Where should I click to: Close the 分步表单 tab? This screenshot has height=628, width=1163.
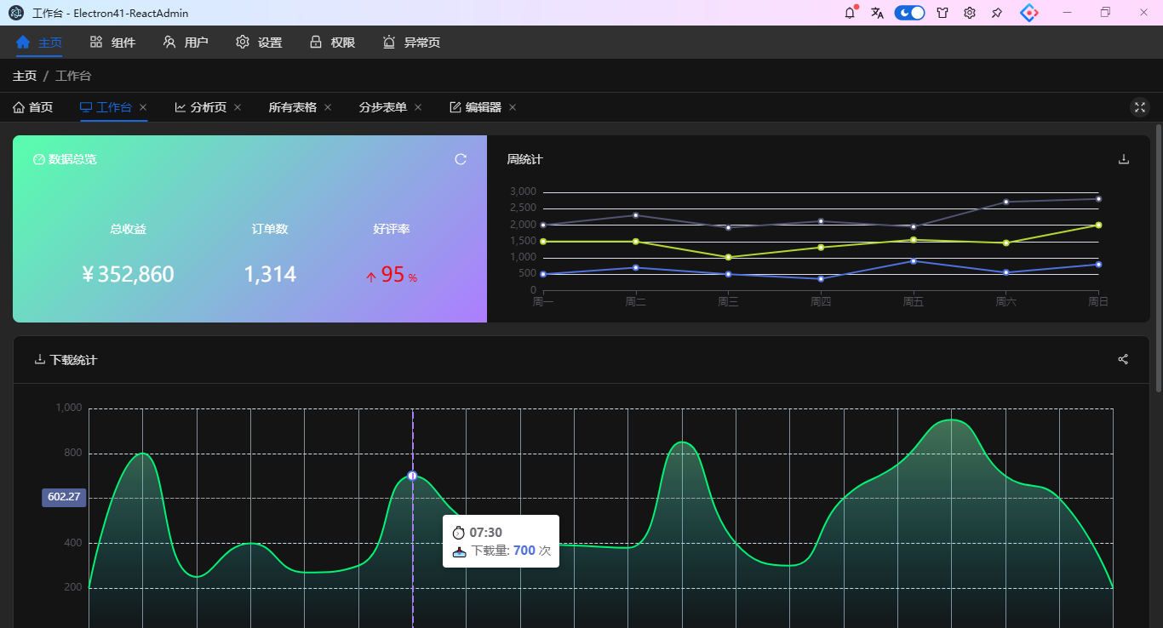click(418, 107)
